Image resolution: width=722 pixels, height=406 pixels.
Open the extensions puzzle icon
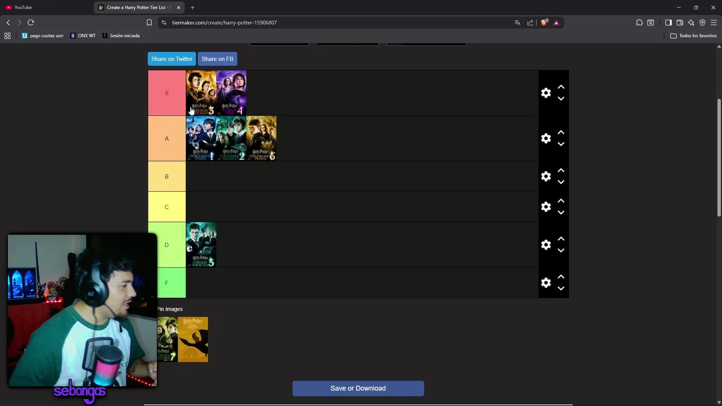click(639, 23)
